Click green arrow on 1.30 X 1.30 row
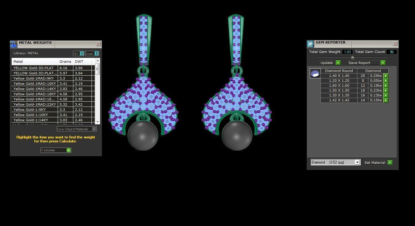Screen dimensions: 415x226 coord(386,95)
